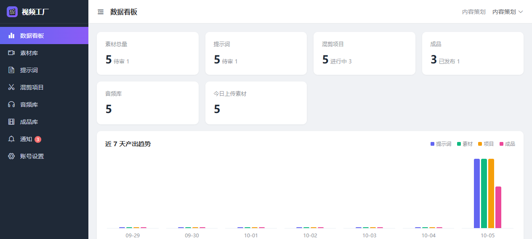Viewport: 532px width, 239px height.
Task: Click the bar chart icon beside 数据看板
Action: tap(11, 36)
